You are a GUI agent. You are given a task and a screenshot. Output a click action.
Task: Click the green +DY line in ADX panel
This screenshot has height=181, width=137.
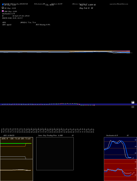[16, 143]
